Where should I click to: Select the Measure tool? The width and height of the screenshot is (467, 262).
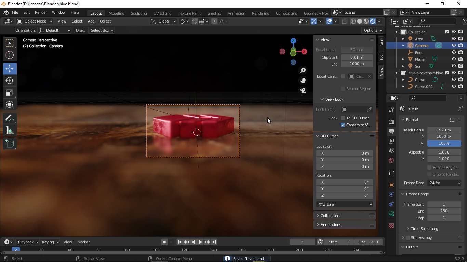(10, 130)
